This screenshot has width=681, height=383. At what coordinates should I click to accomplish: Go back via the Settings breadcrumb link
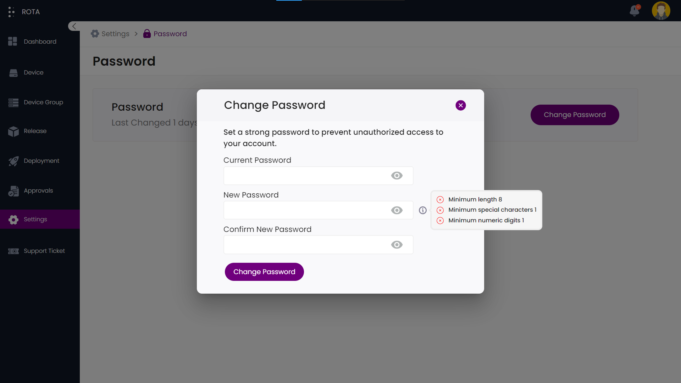pos(115,33)
